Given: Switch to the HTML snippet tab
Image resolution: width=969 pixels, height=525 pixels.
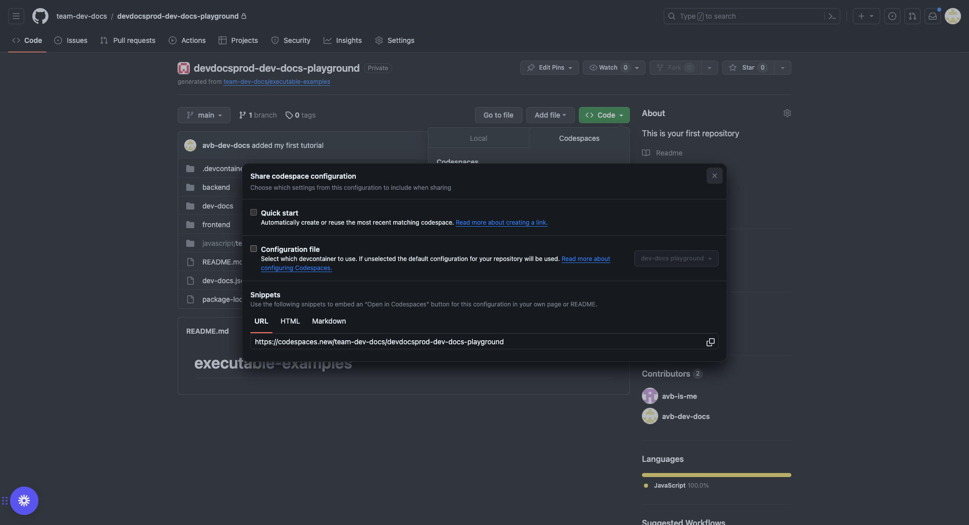Looking at the screenshot, I should [290, 321].
